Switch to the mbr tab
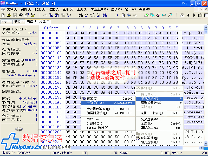This screenshot has height=156, width=208. [x=7, y=22]
